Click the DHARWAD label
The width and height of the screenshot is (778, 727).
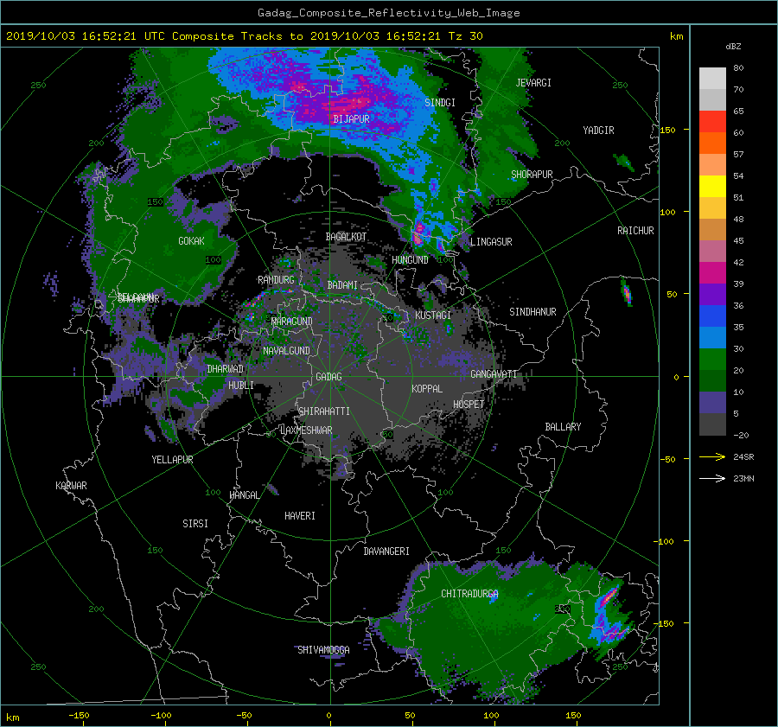[225, 369]
